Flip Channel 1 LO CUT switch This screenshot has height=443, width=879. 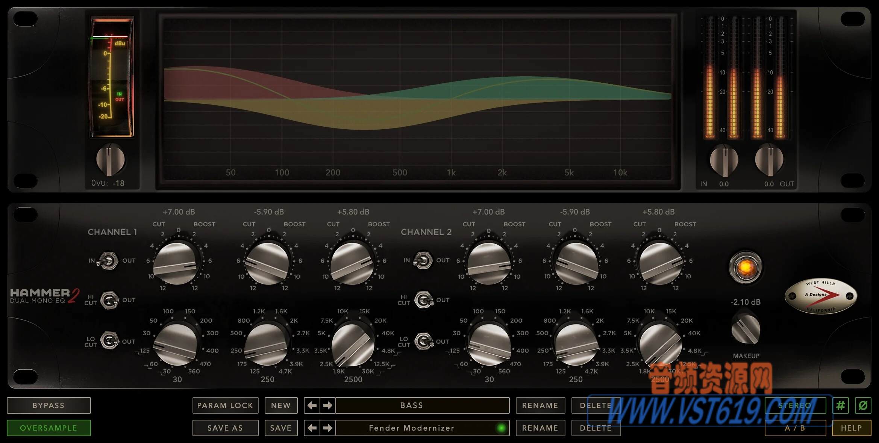point(109,341)
